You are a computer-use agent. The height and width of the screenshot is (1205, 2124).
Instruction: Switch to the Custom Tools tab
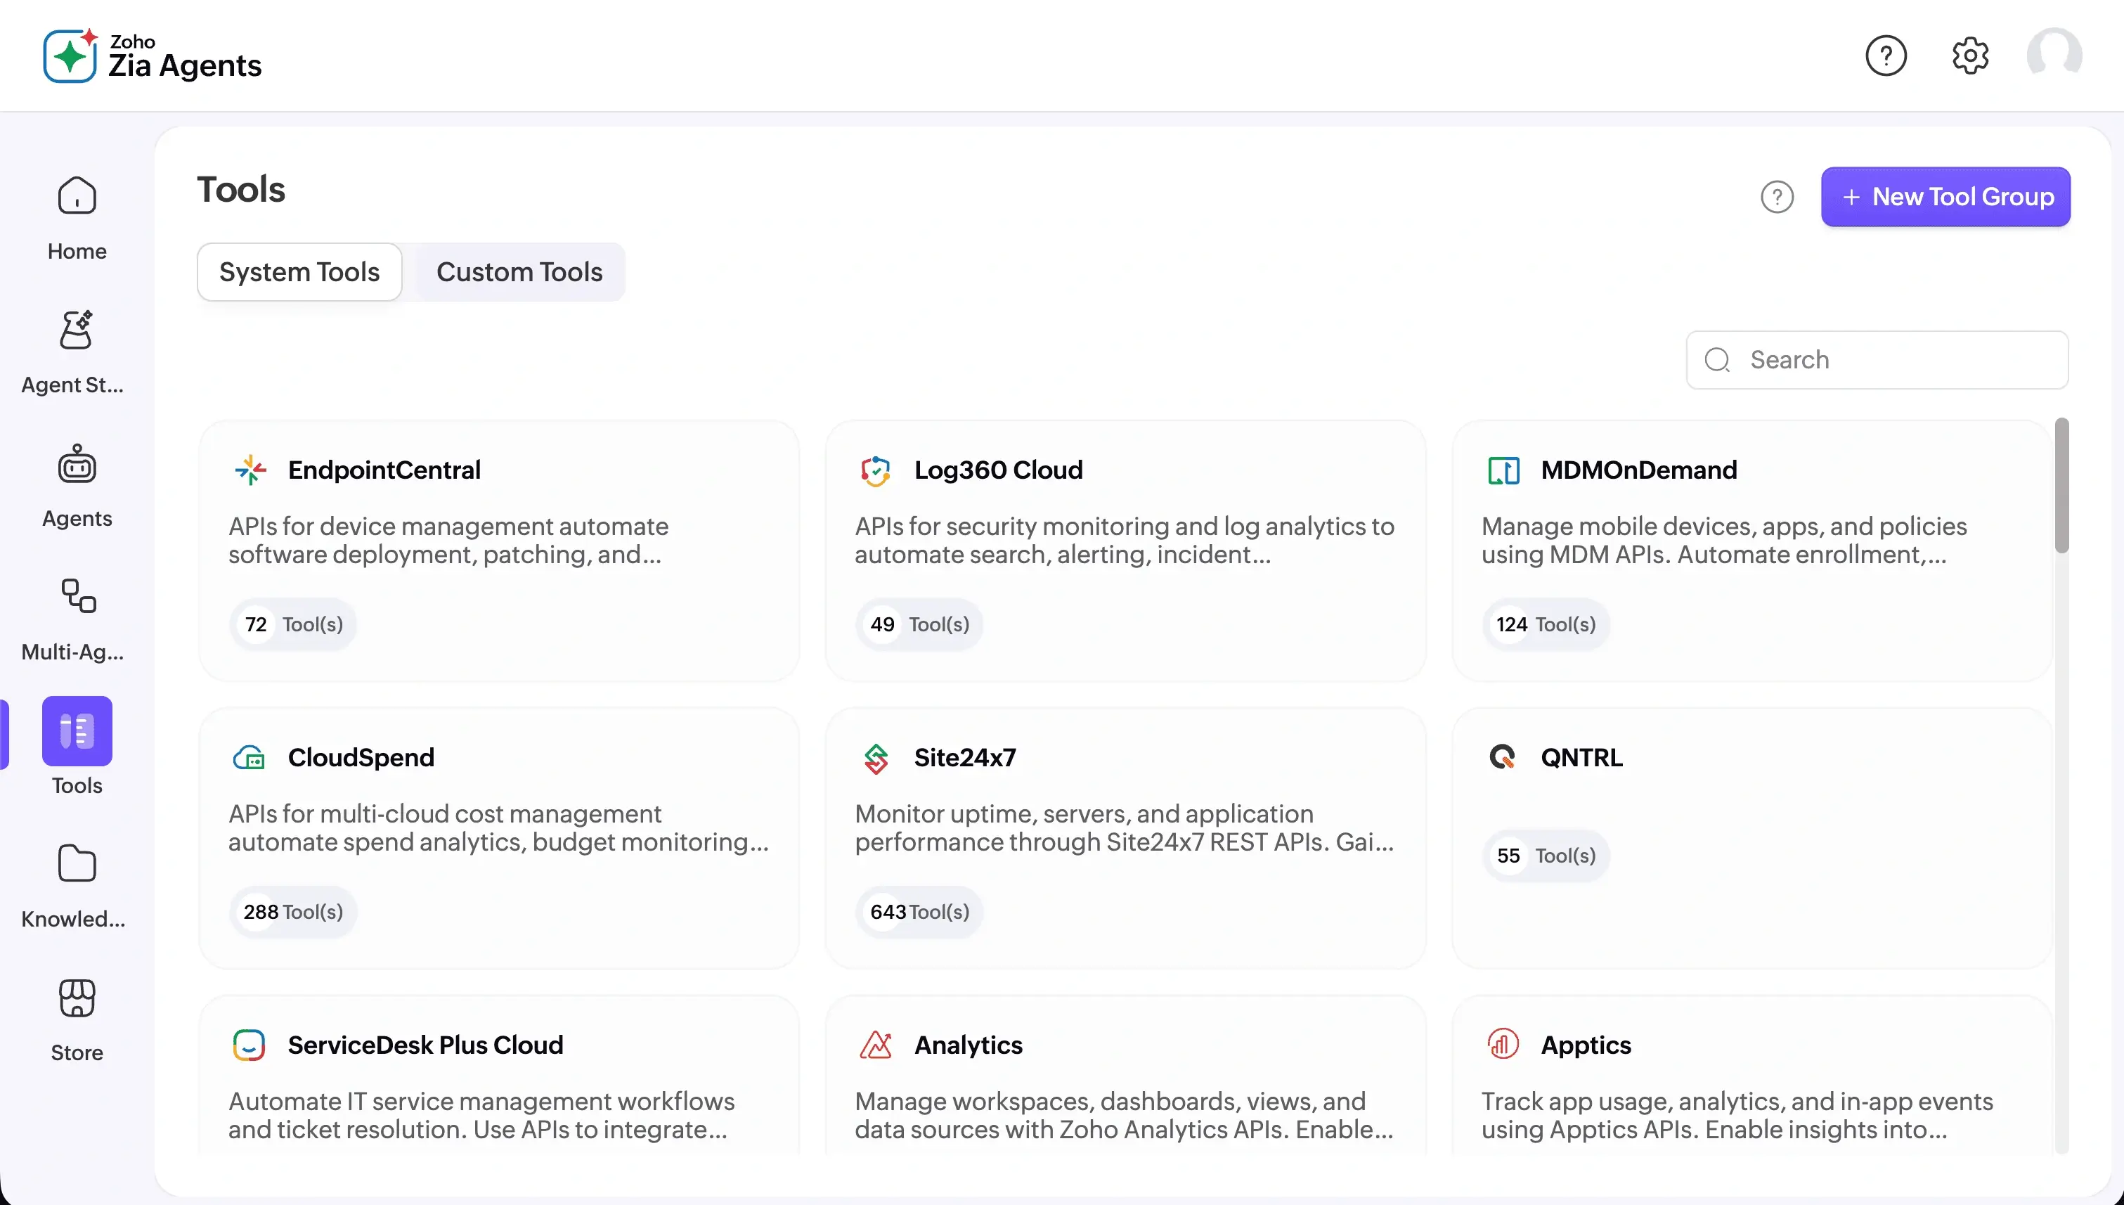pyautogui.click(x=519, y=272)
